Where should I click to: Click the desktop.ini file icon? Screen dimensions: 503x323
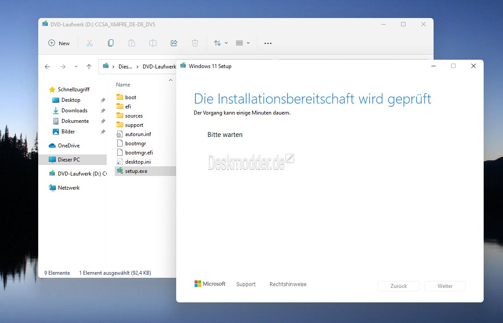(x=119, y=162)
